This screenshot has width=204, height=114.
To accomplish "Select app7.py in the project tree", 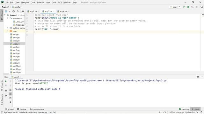I will pos(15,56).
